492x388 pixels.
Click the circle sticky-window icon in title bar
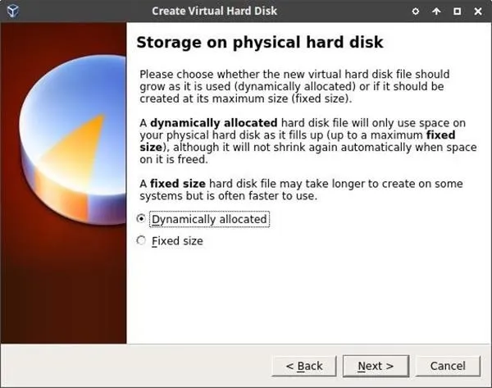(416, 11)
